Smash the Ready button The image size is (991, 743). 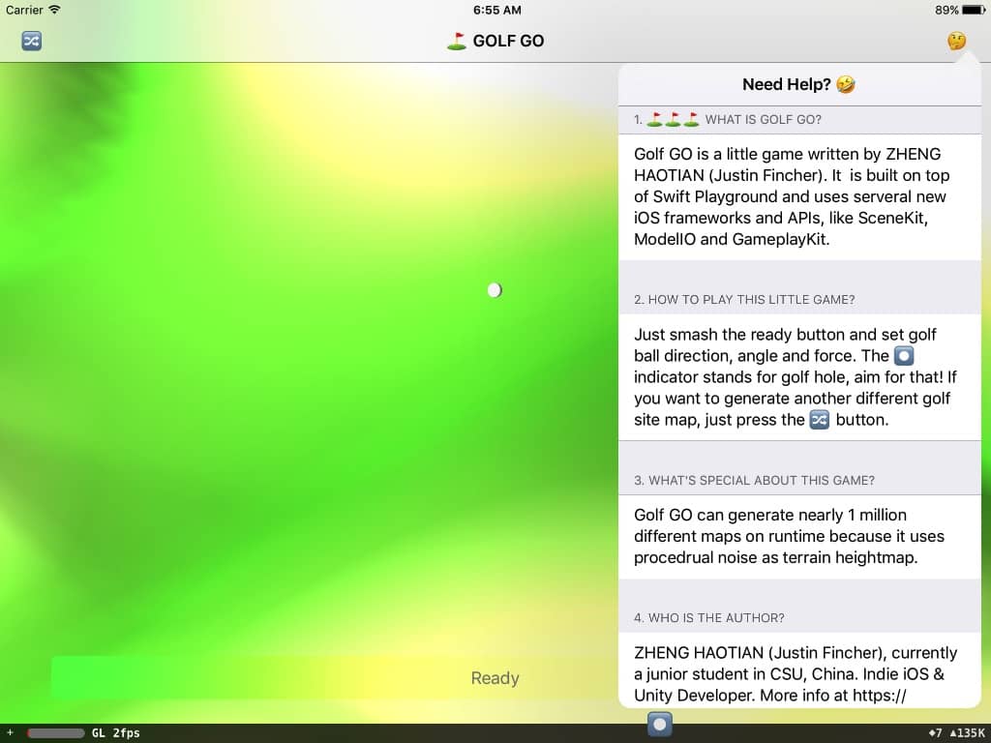tap(495, 678)
